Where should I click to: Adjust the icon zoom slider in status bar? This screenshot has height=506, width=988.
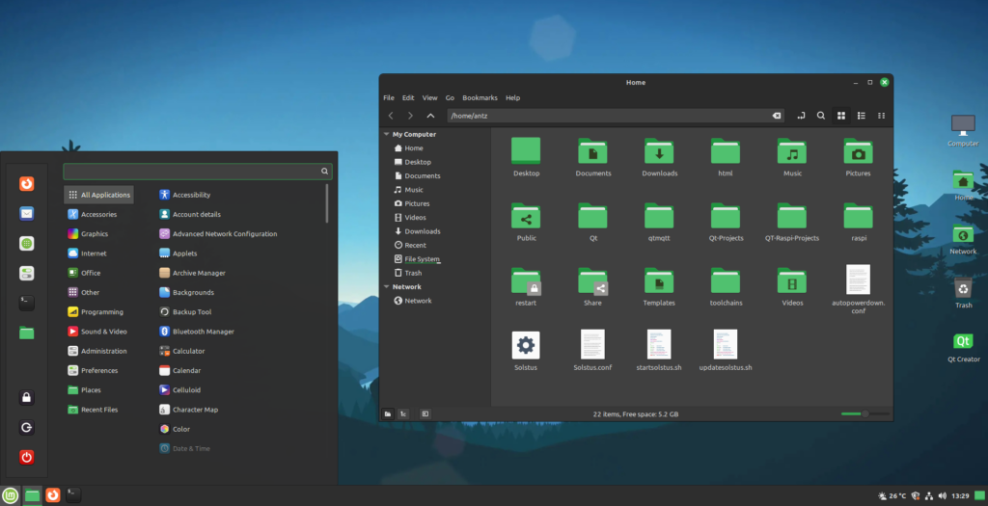tap(865, 414)
